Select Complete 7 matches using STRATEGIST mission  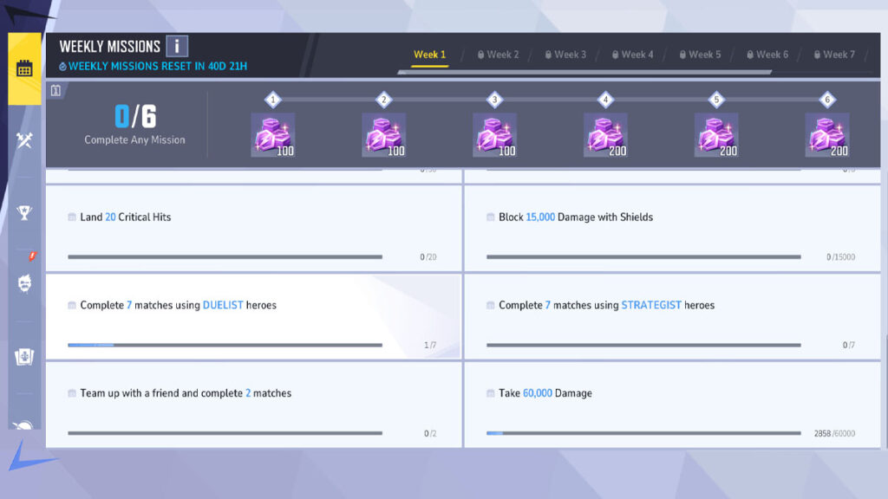[x=672, y=316]
